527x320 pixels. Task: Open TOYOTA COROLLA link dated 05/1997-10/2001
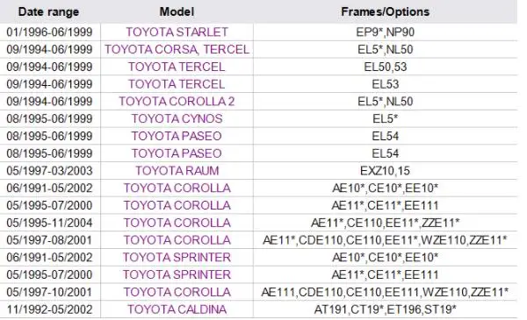[x=177, y=292]
